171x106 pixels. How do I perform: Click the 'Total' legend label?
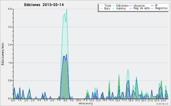[x=107, y=5]
